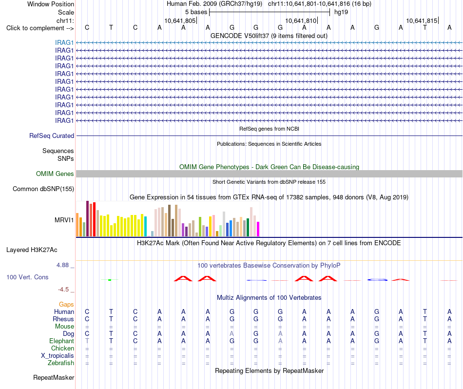
Task: Click the 10,641,805 position marker
Action: [180, 20]
